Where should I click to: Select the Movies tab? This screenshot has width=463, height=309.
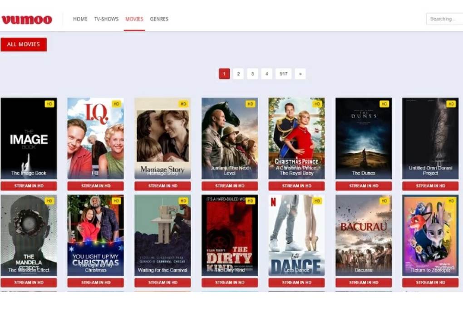(x=134, y=19)
